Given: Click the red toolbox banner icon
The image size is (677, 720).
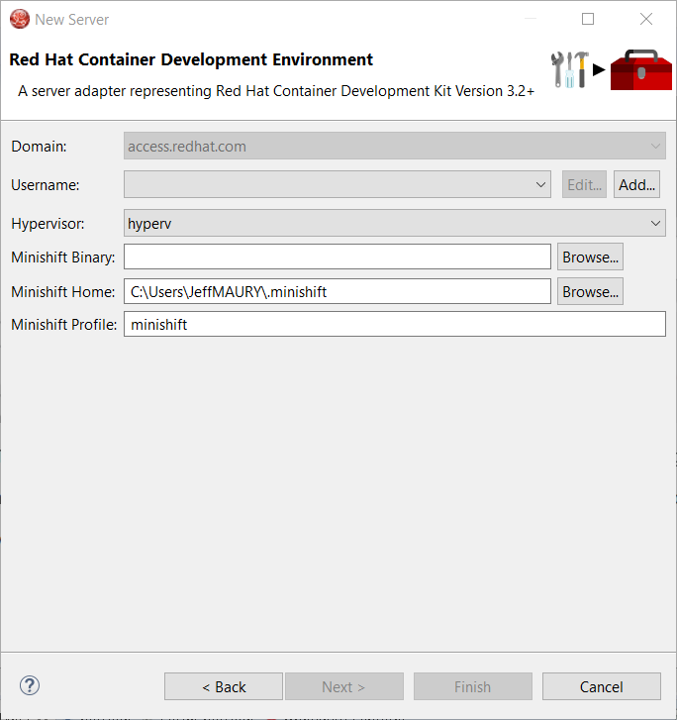Looking at the screenshot, I should point(640,69).
